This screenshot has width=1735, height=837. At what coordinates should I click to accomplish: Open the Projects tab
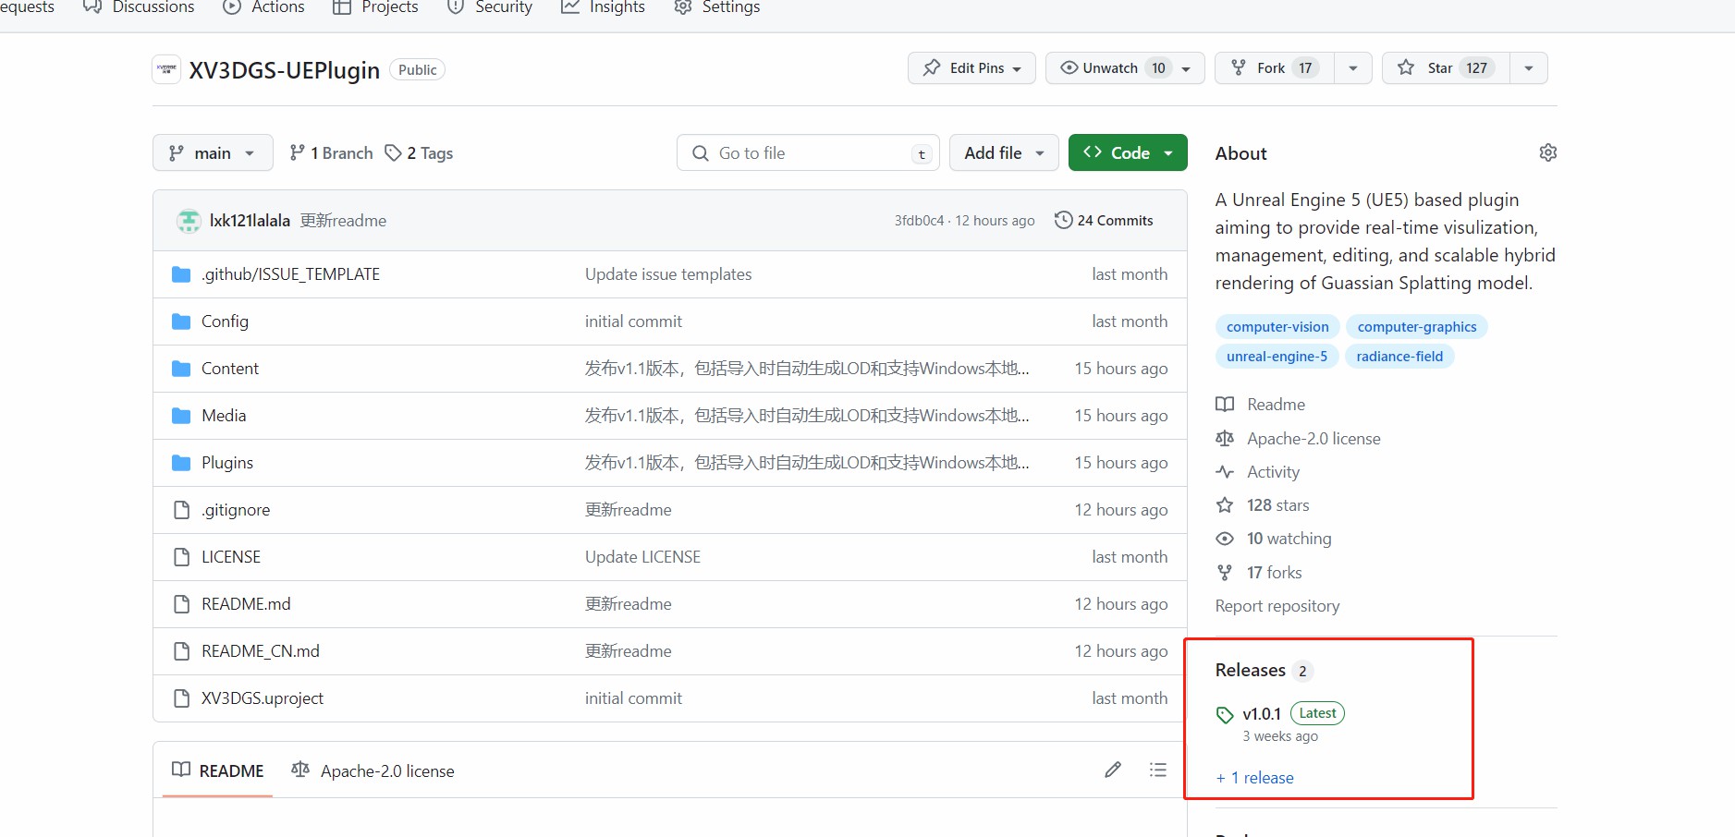(375, 7)
